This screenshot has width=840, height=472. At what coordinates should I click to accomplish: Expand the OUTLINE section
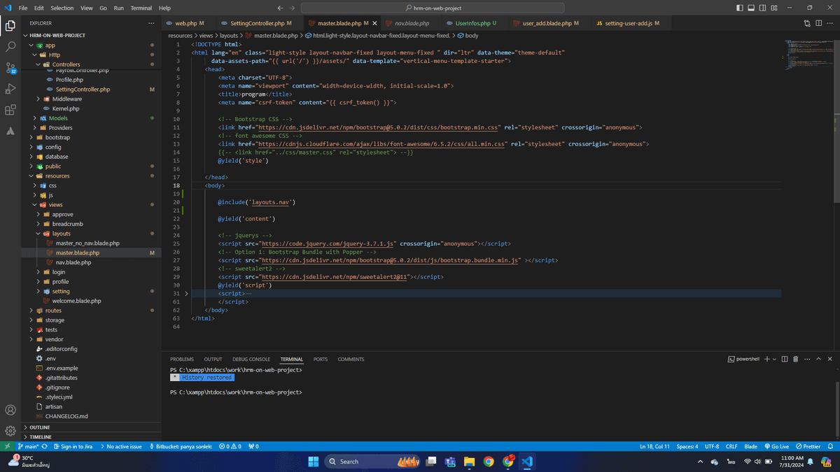click(x=38, y=427)
